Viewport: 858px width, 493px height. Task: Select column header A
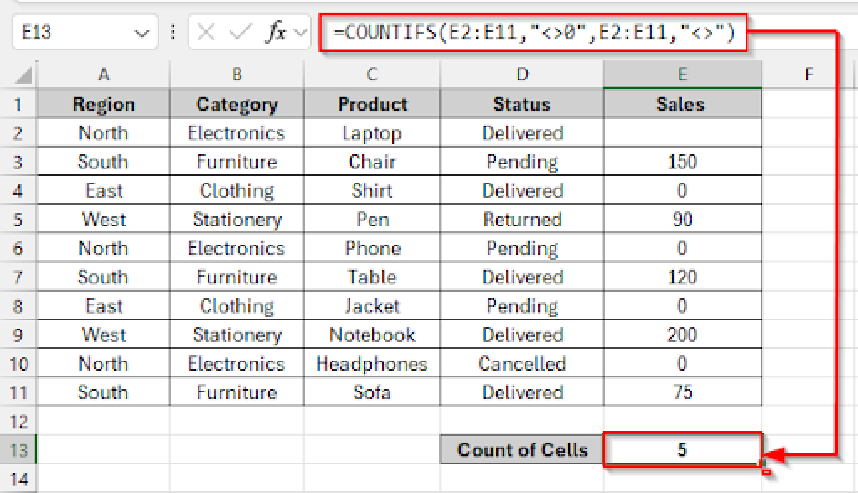(x=103, y=75)
